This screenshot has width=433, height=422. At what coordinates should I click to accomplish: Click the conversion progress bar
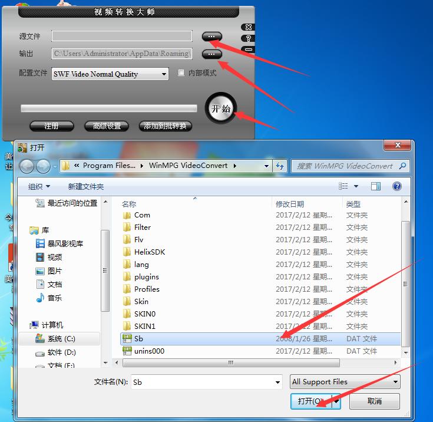tap(109, 108)
